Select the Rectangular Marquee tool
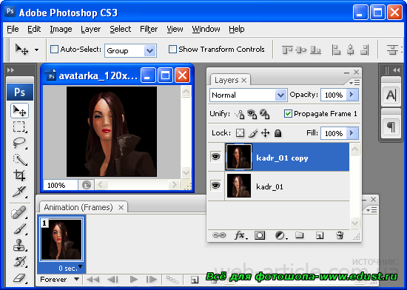Image resolution: width=407 pixels, height=290 pixels. click(x=19, y=127)
